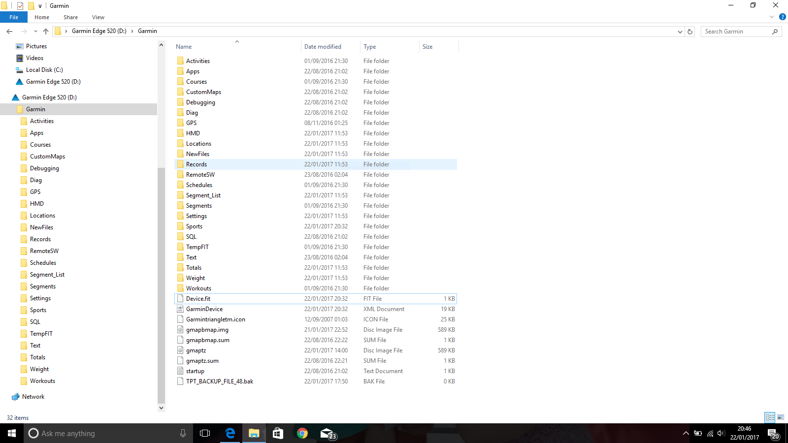Open Google Chrome from taskbar
This screenshot has height=443, width=788.
[x=302, y=433]
